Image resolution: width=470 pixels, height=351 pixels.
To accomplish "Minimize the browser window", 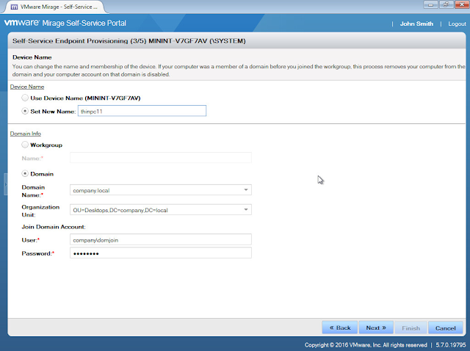I will (430, 4).
